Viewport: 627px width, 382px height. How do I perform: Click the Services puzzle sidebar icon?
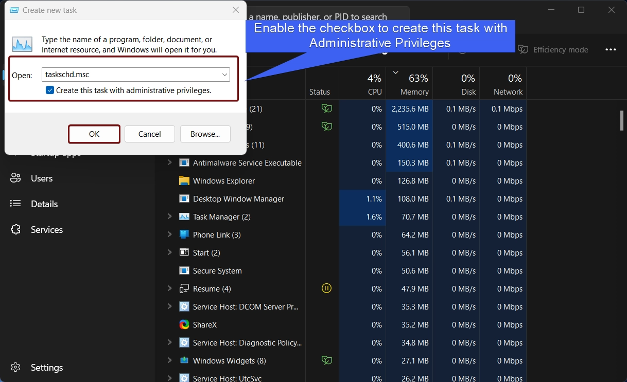(15, 230)
